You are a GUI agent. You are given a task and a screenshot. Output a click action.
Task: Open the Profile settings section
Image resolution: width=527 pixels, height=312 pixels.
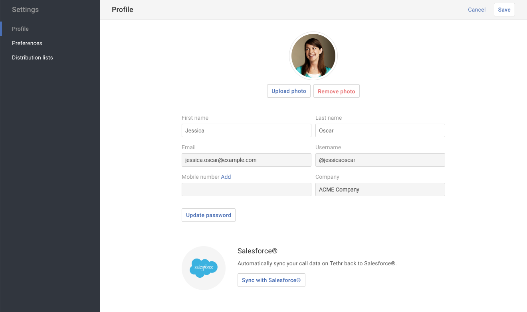(20, 29)
